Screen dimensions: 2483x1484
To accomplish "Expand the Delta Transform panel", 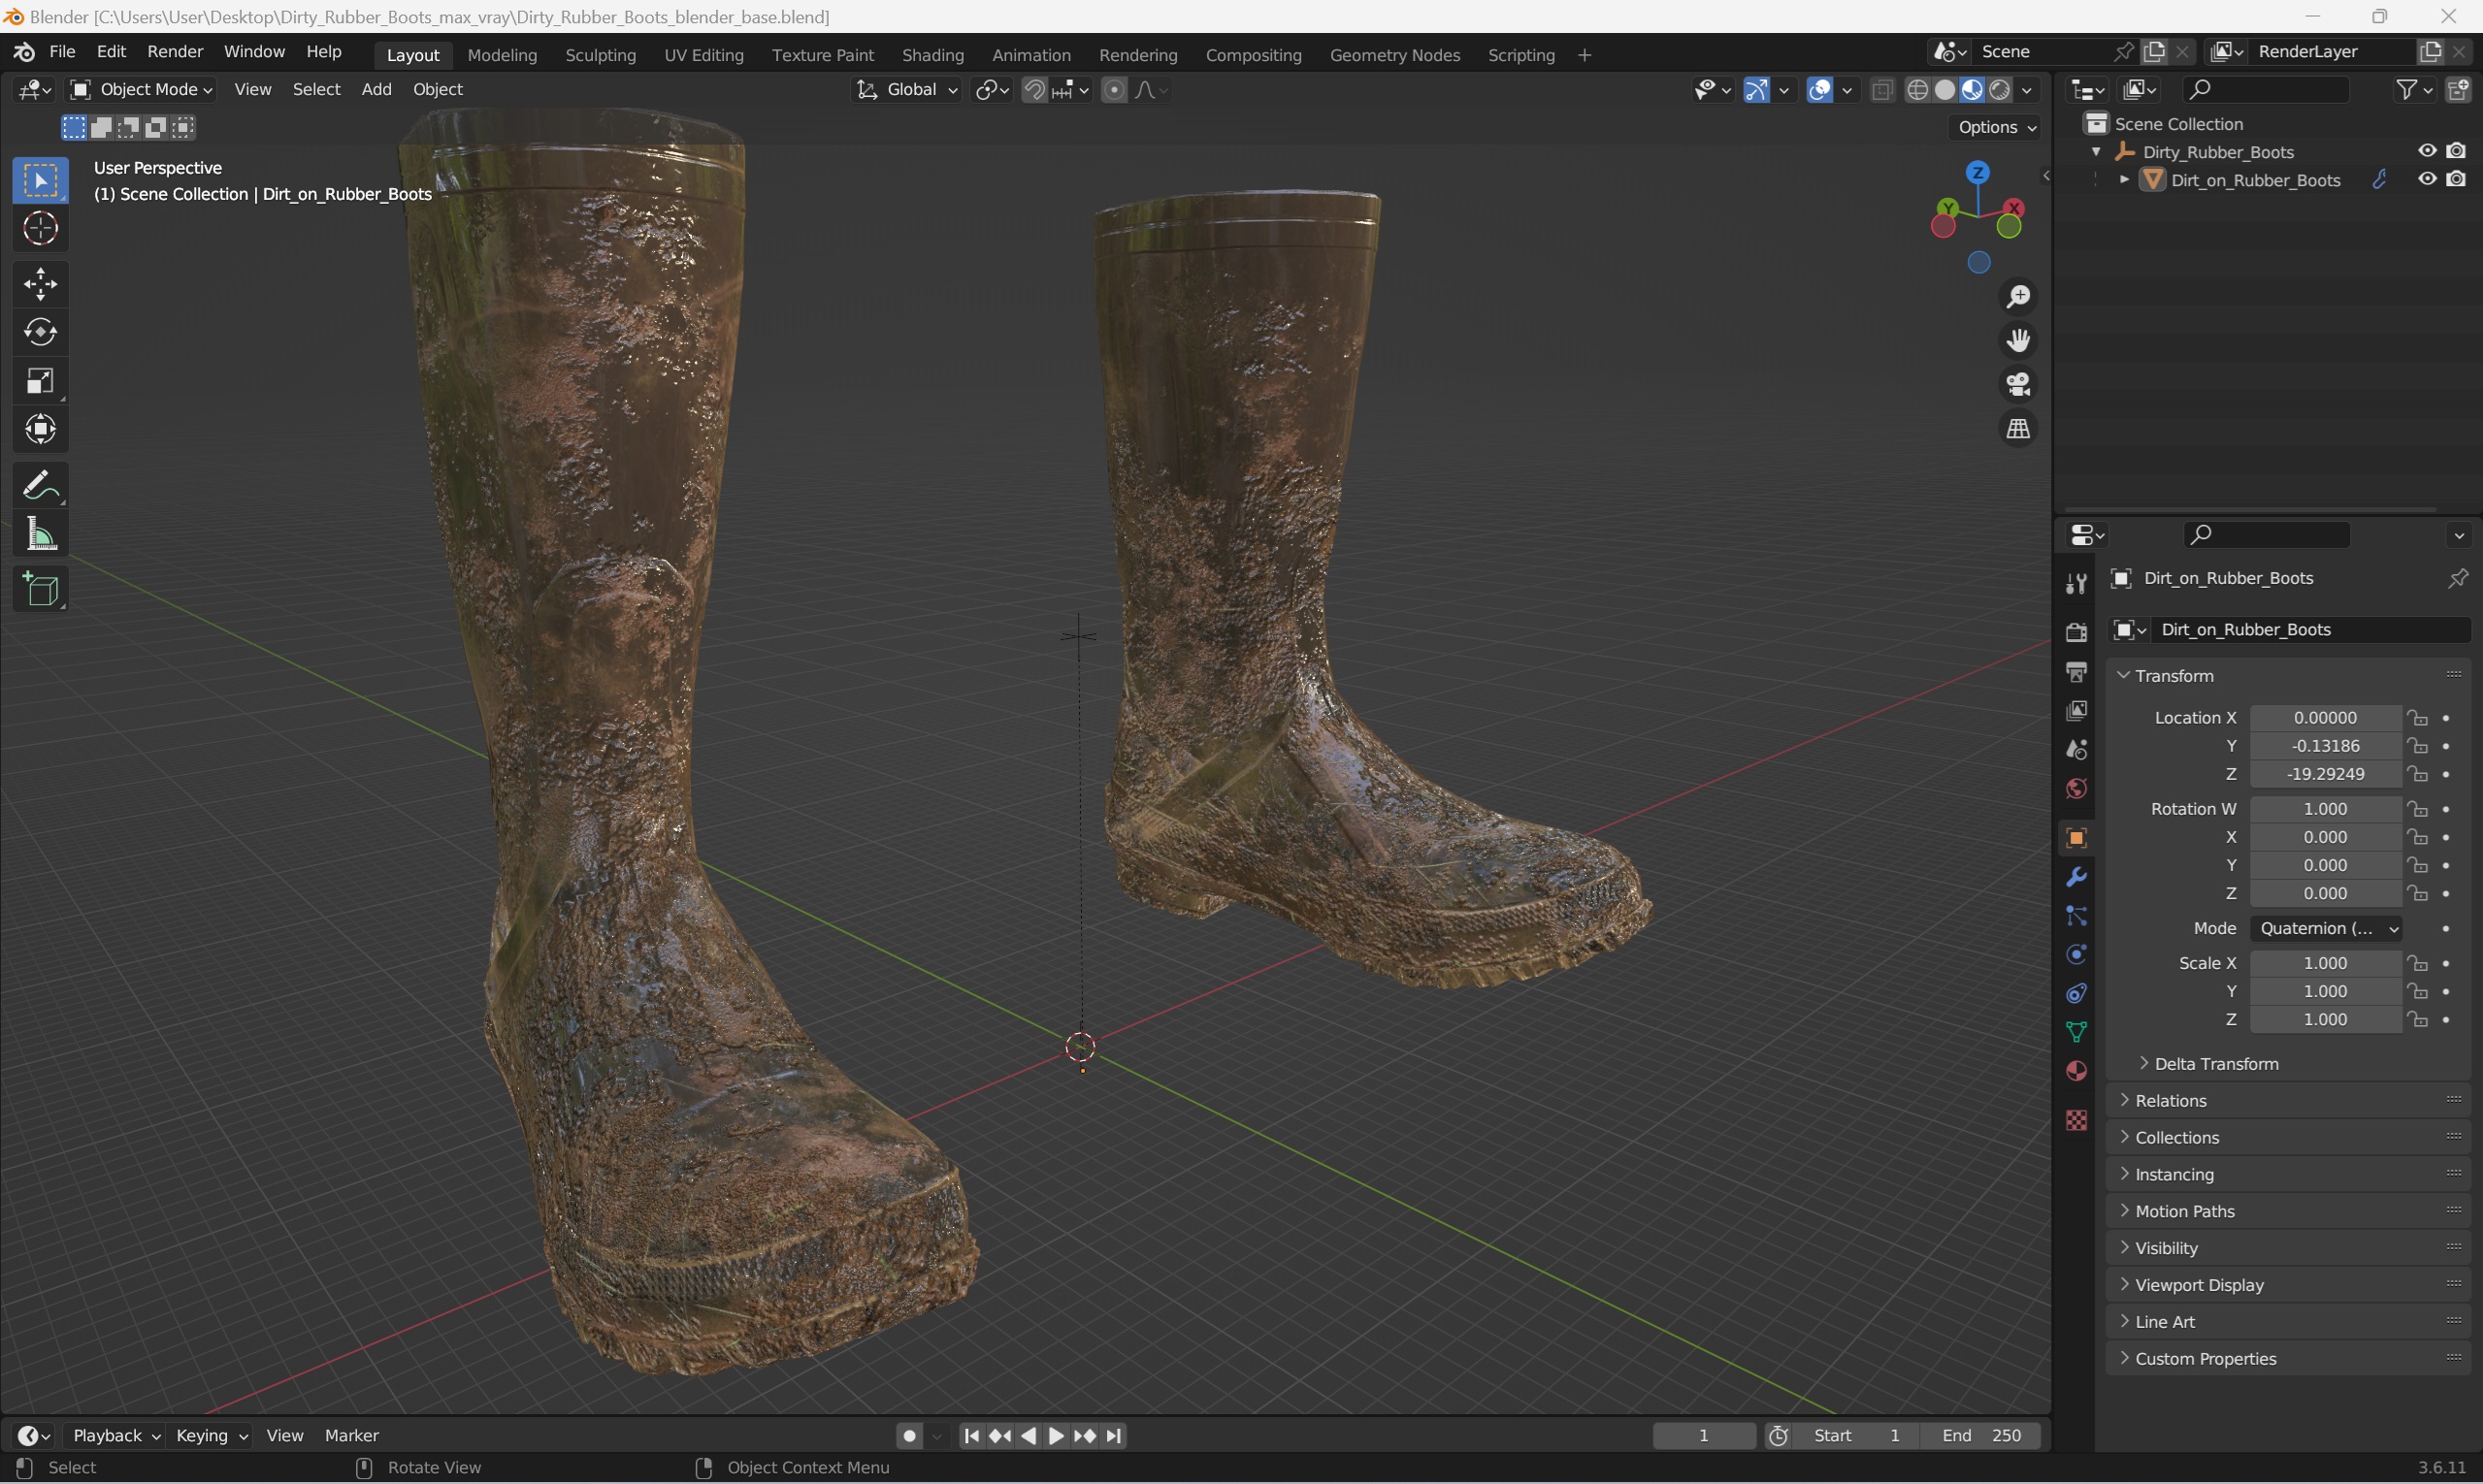I will coord(2216,1064).
